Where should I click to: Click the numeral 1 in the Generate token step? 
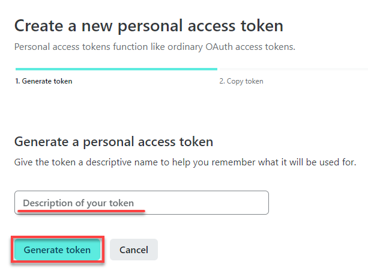pos(17,81)
